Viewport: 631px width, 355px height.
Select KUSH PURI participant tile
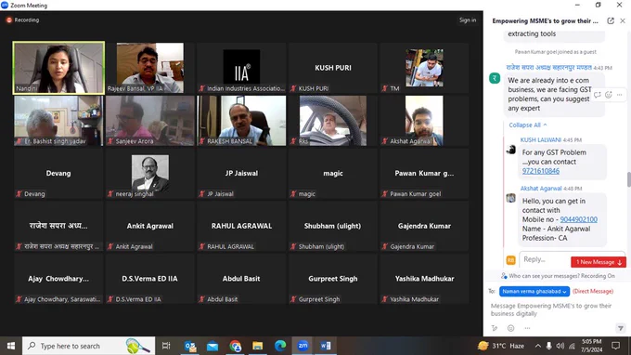(333, 68)
